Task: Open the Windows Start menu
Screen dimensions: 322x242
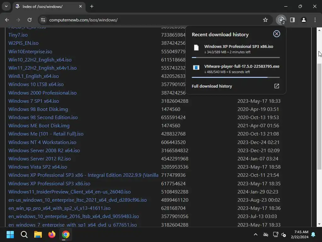Action: [10, 234]
